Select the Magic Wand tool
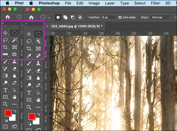 14,40
